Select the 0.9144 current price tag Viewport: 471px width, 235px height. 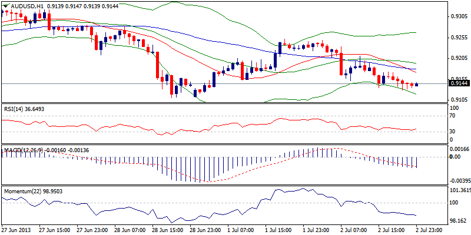click(x=457, y=83)
